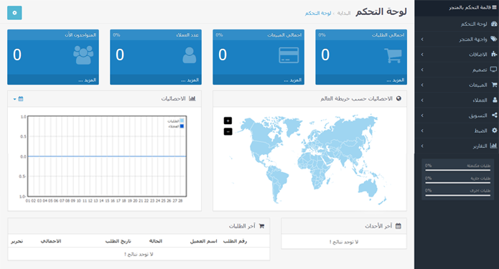The width and height of the screenshot is (499, 269).
Task: Click the calendar icon in statistics panel
Action: coord(21,99)
